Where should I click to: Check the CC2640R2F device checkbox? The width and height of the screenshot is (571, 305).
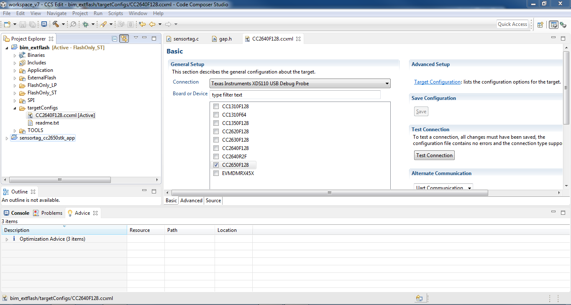coord(216,157)
